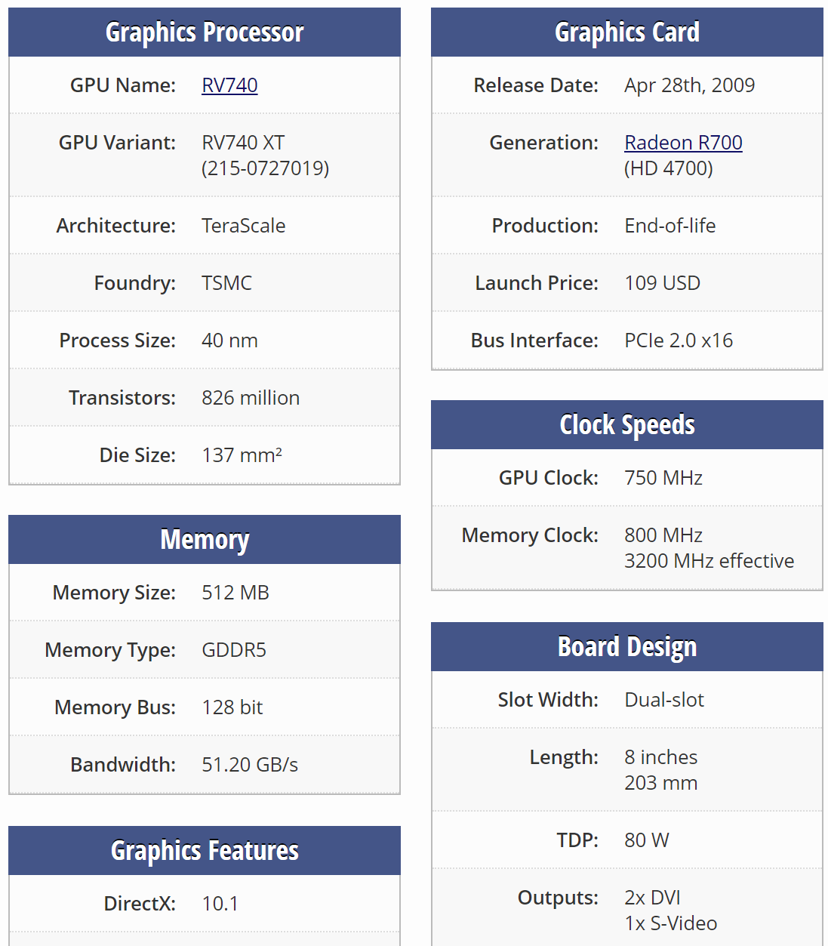Select the 137 mm² die size
The height and width of the screenshot is (946, 828).
click(x=242, y=455)
